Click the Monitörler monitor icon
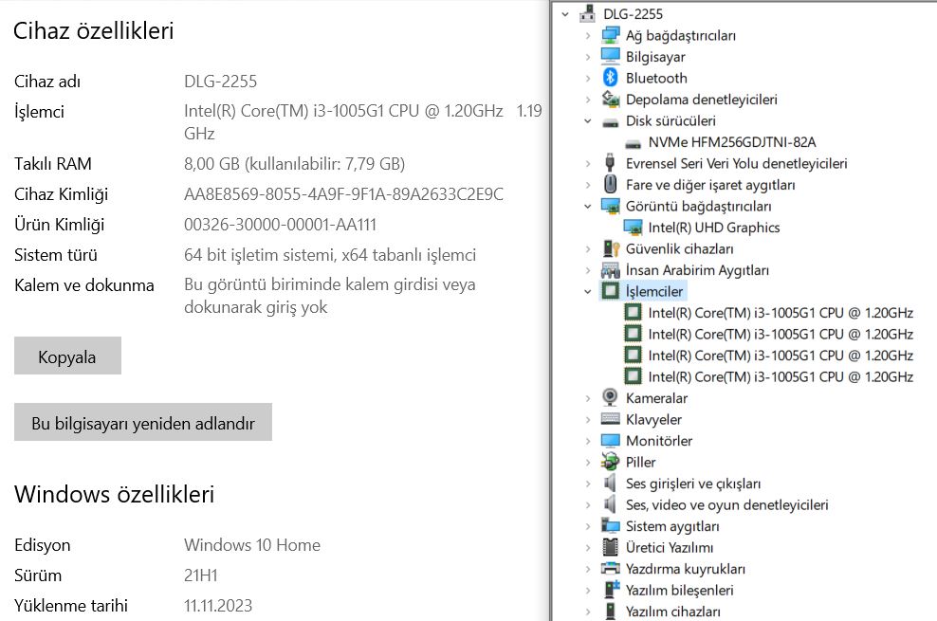The width and height of the screenshot is (937, 621). coord(610,441)
